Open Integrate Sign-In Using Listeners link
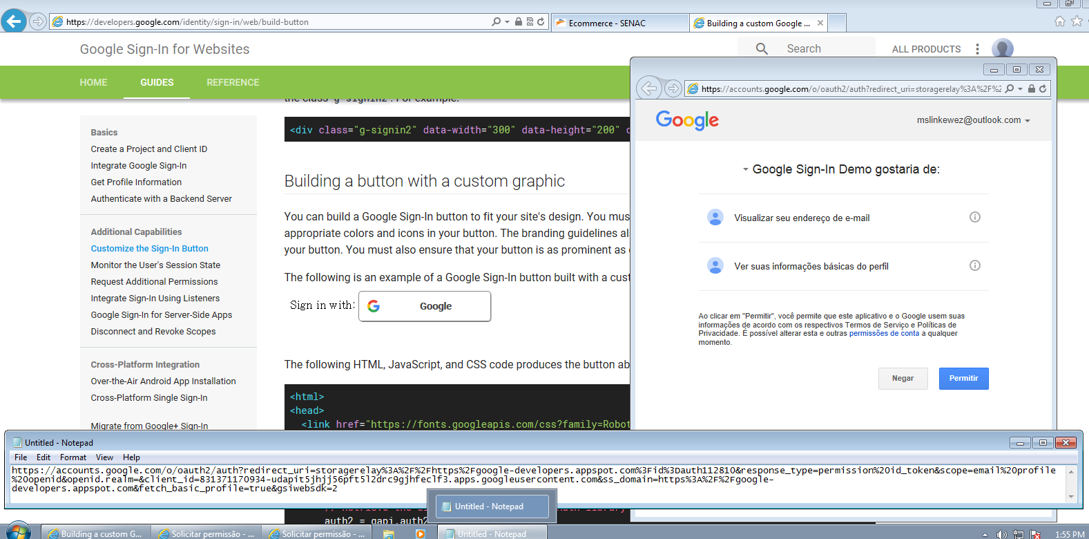1089x539 pixels. [x=155, y=298]
